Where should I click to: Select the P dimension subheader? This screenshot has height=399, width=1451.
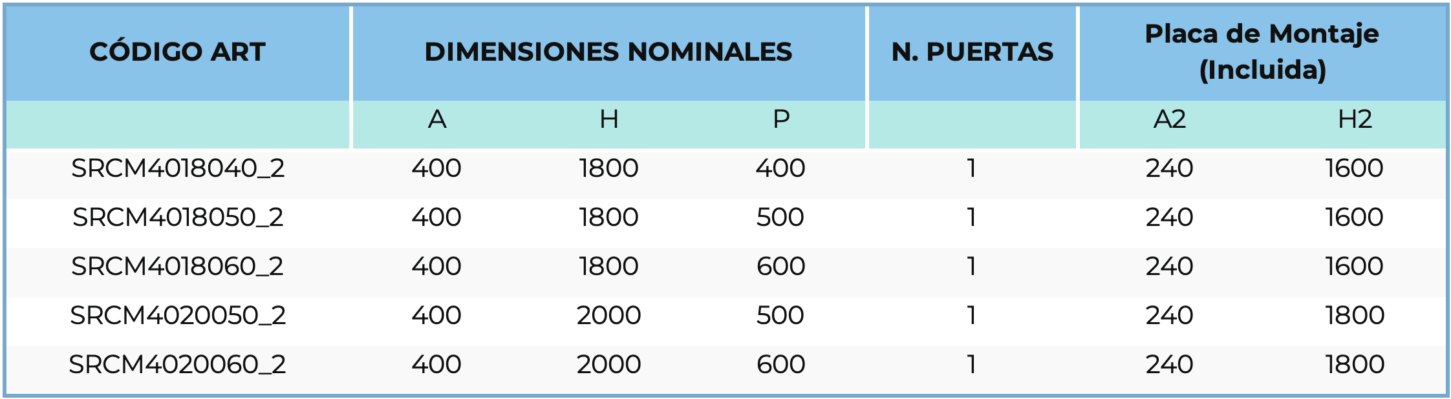pyautogui.click(x=781, y=119)
